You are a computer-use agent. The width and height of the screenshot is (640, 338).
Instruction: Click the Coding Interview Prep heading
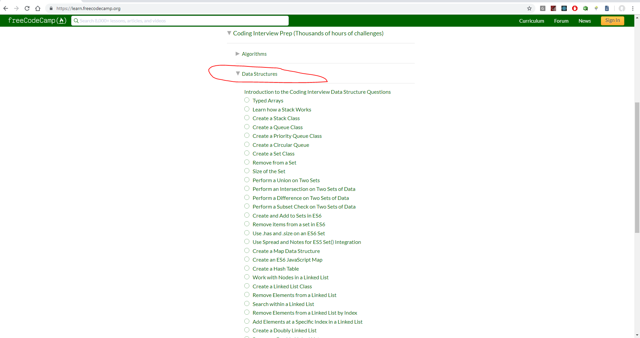pyautogui.click(x=308, y=33)
